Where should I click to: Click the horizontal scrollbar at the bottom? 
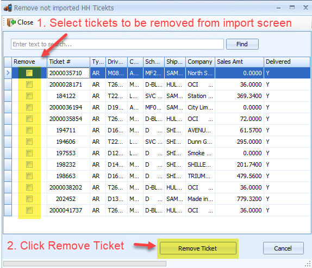point(85,264)
